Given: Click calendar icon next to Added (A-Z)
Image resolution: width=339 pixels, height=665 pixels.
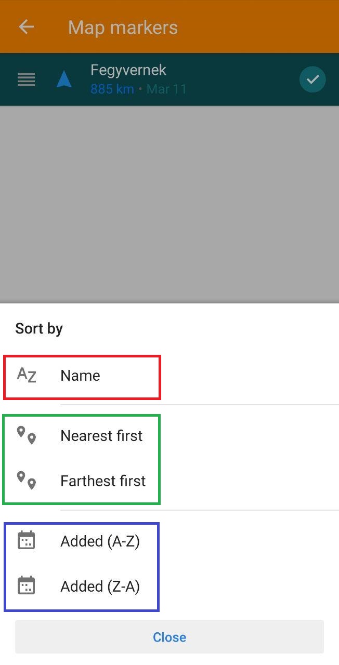Looking at the screenshot, I should pos(26,541).
